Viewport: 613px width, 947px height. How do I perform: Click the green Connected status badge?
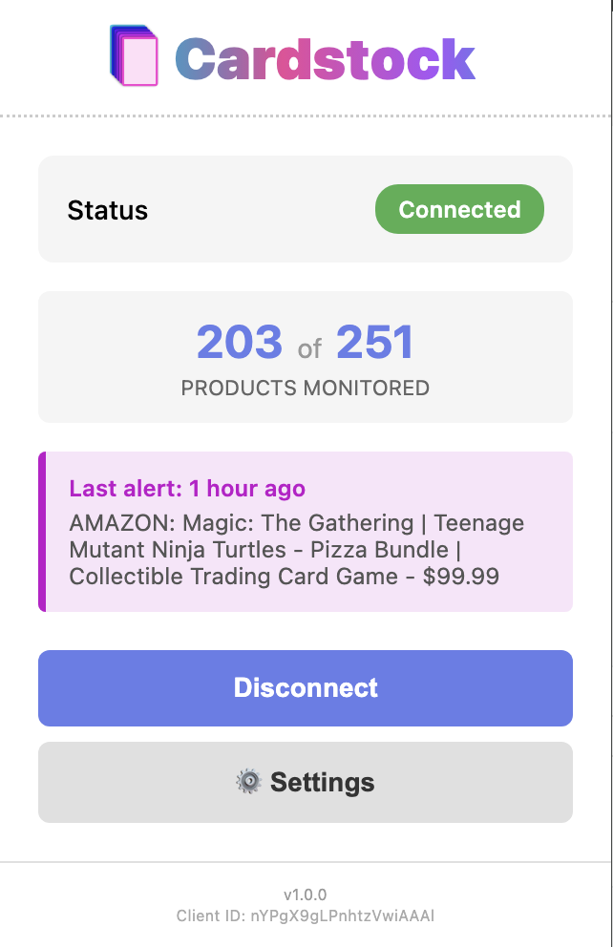459,209
